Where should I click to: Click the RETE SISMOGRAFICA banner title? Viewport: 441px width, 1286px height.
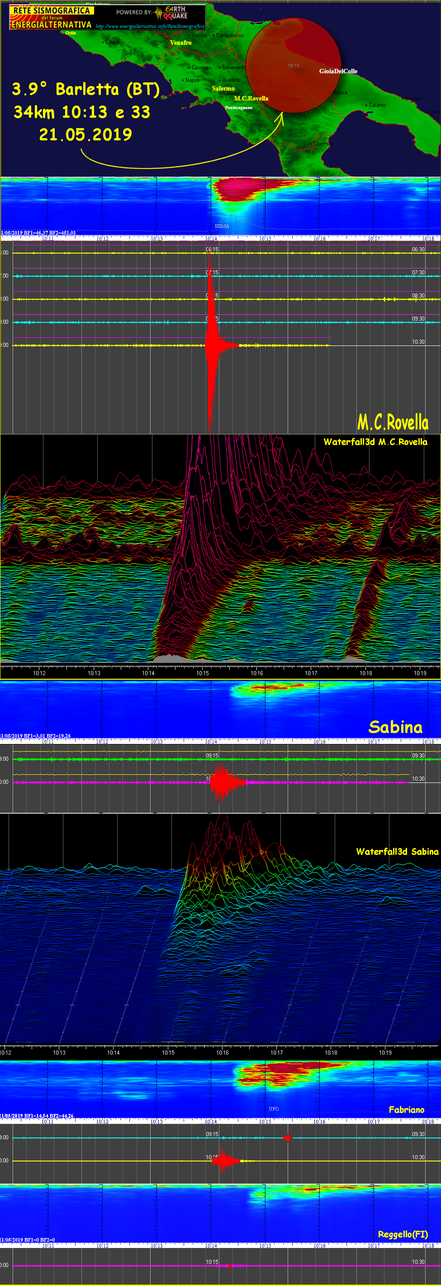click(52, 10)
